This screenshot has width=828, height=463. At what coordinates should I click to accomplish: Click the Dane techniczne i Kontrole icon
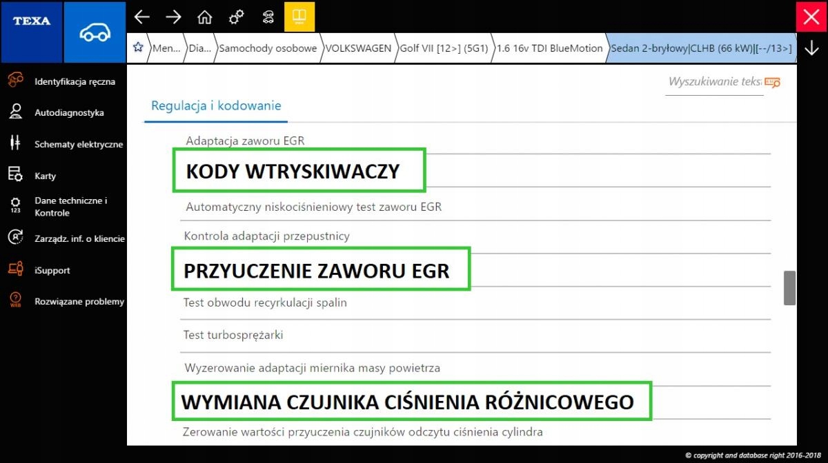point(15,206)
